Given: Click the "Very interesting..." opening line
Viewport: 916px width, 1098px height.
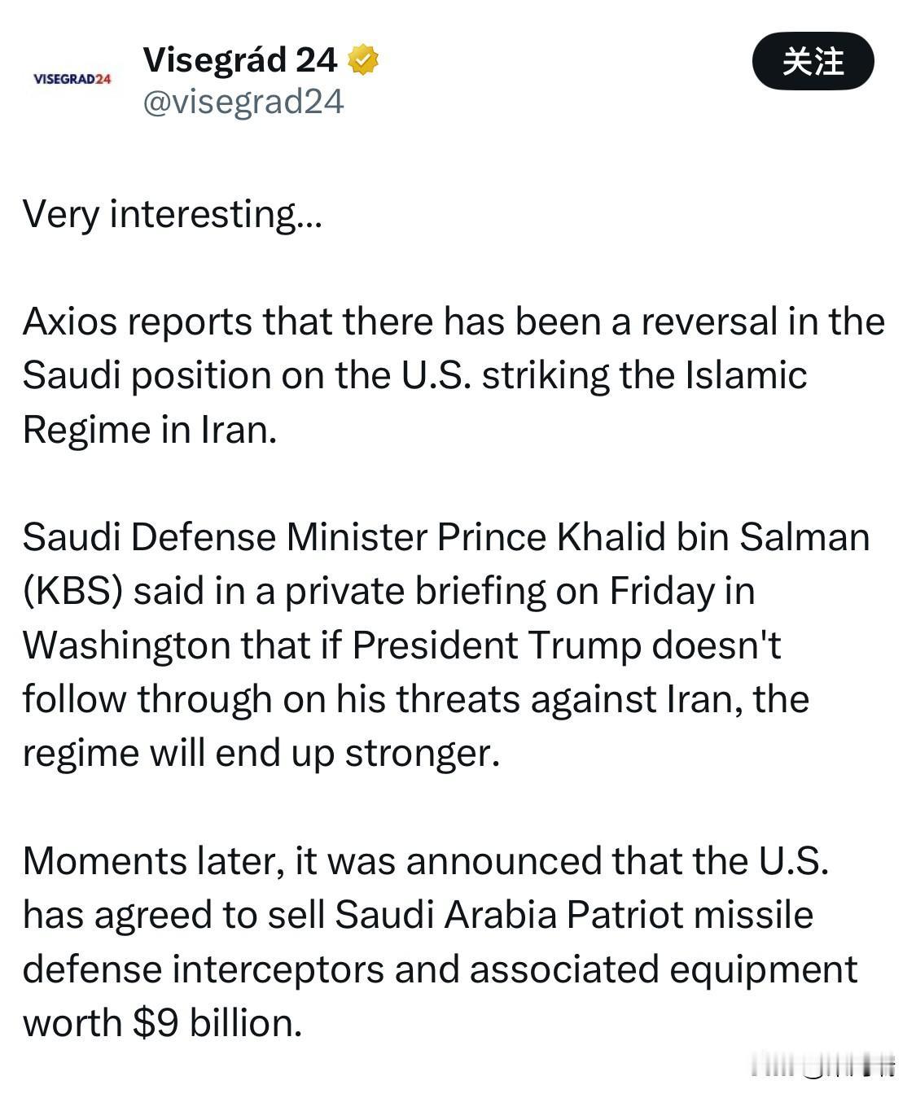Looking at the screenshot, I should click(173, 215).
